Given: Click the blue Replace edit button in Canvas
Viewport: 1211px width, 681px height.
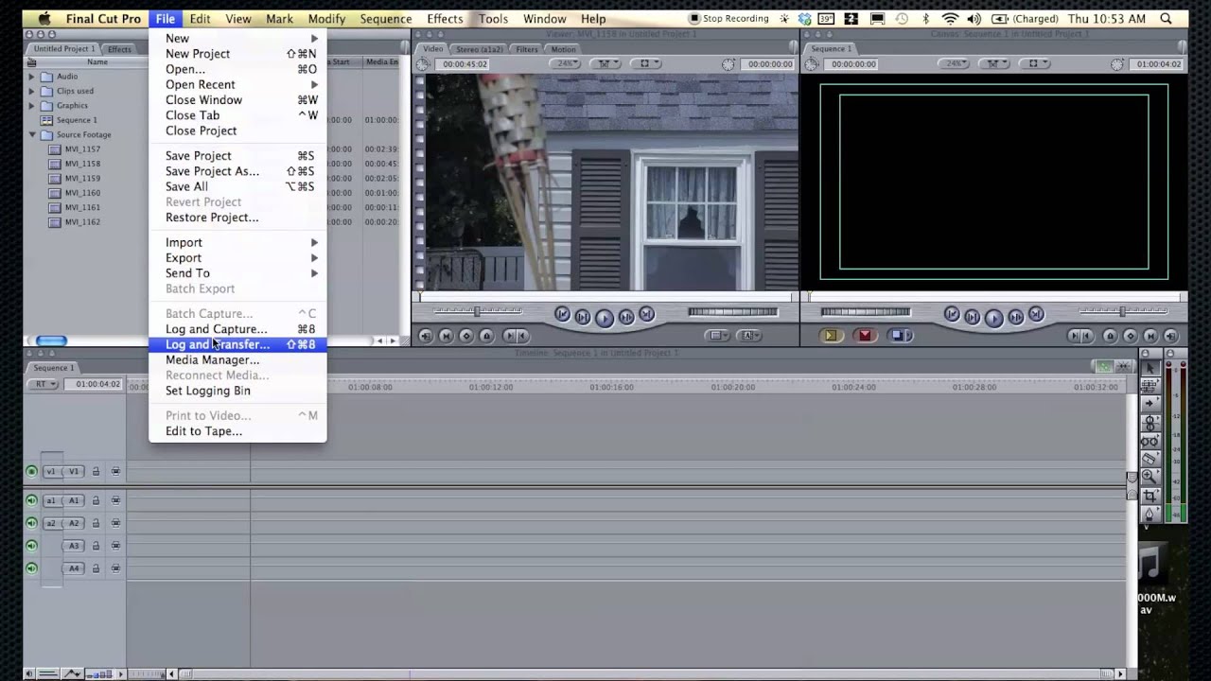Looking at the screenshot, I should pos(899,336).
